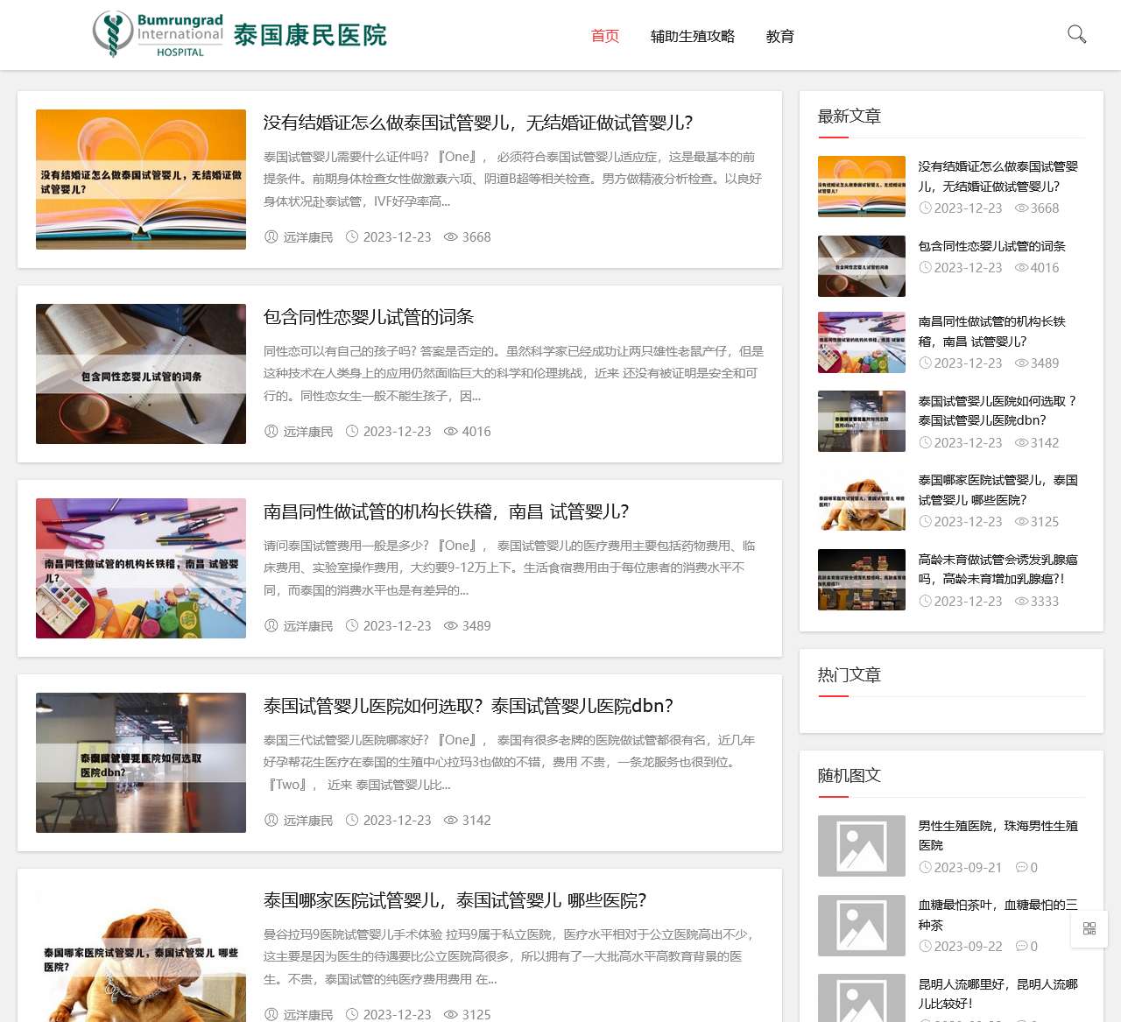This screenshot has height=1022, width=1121.
Task: Click the 泰国康民医院 site title
Action: [310, 35]
